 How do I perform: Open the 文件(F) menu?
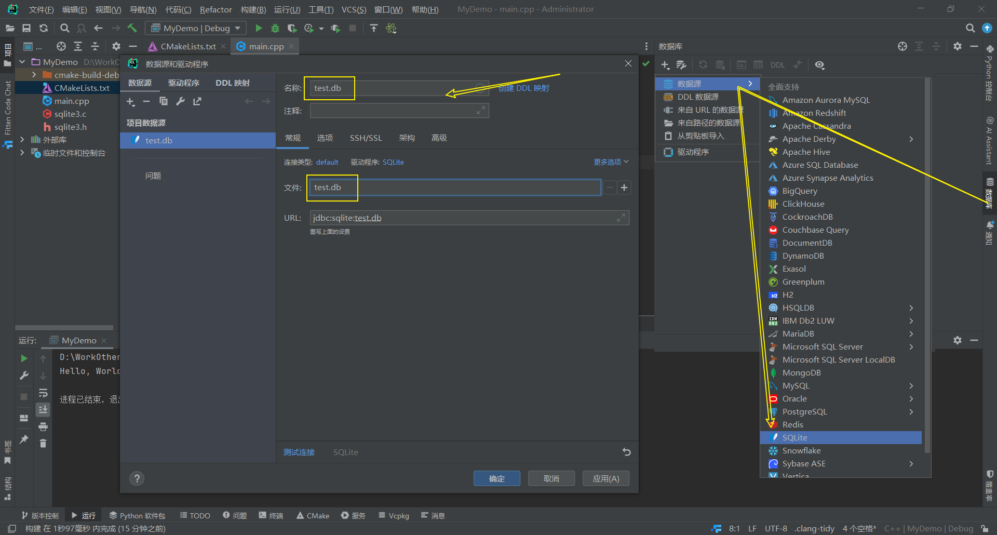[x=41, y=9]
